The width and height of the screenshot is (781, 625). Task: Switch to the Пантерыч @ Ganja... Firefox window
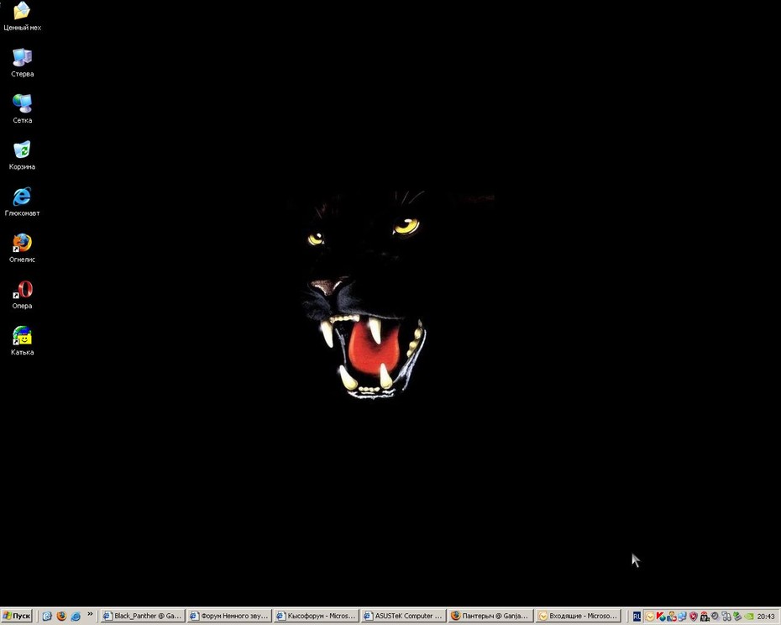pos(490,616)
